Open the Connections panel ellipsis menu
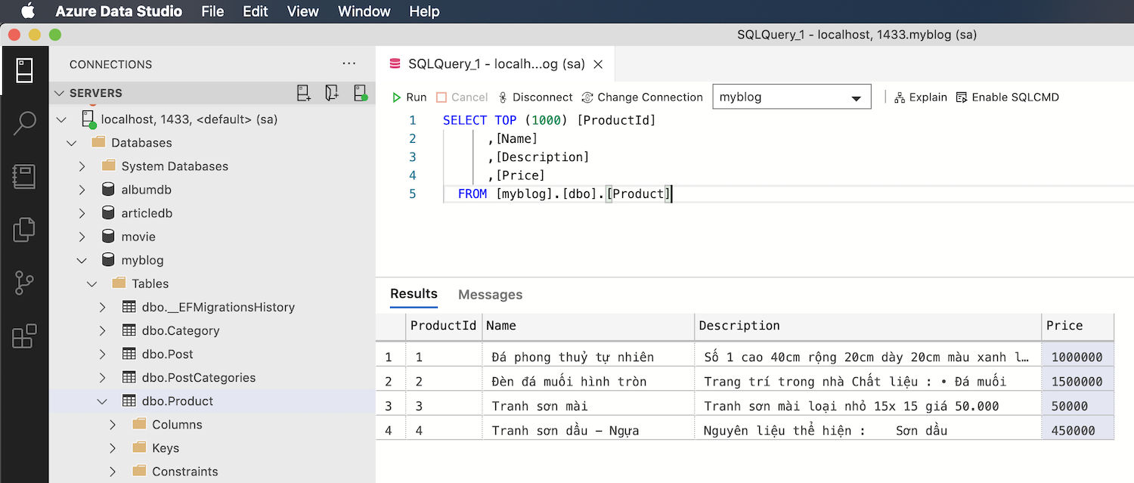This screenshot has height=483, width=1134. tap(349, 64)
